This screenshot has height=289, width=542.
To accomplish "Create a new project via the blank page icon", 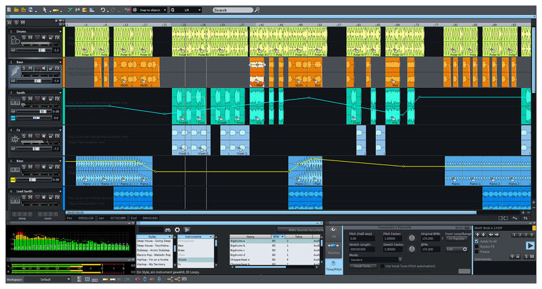I will tap(9, 10).
